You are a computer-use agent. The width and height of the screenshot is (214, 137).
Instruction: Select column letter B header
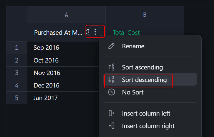point(144,15)
